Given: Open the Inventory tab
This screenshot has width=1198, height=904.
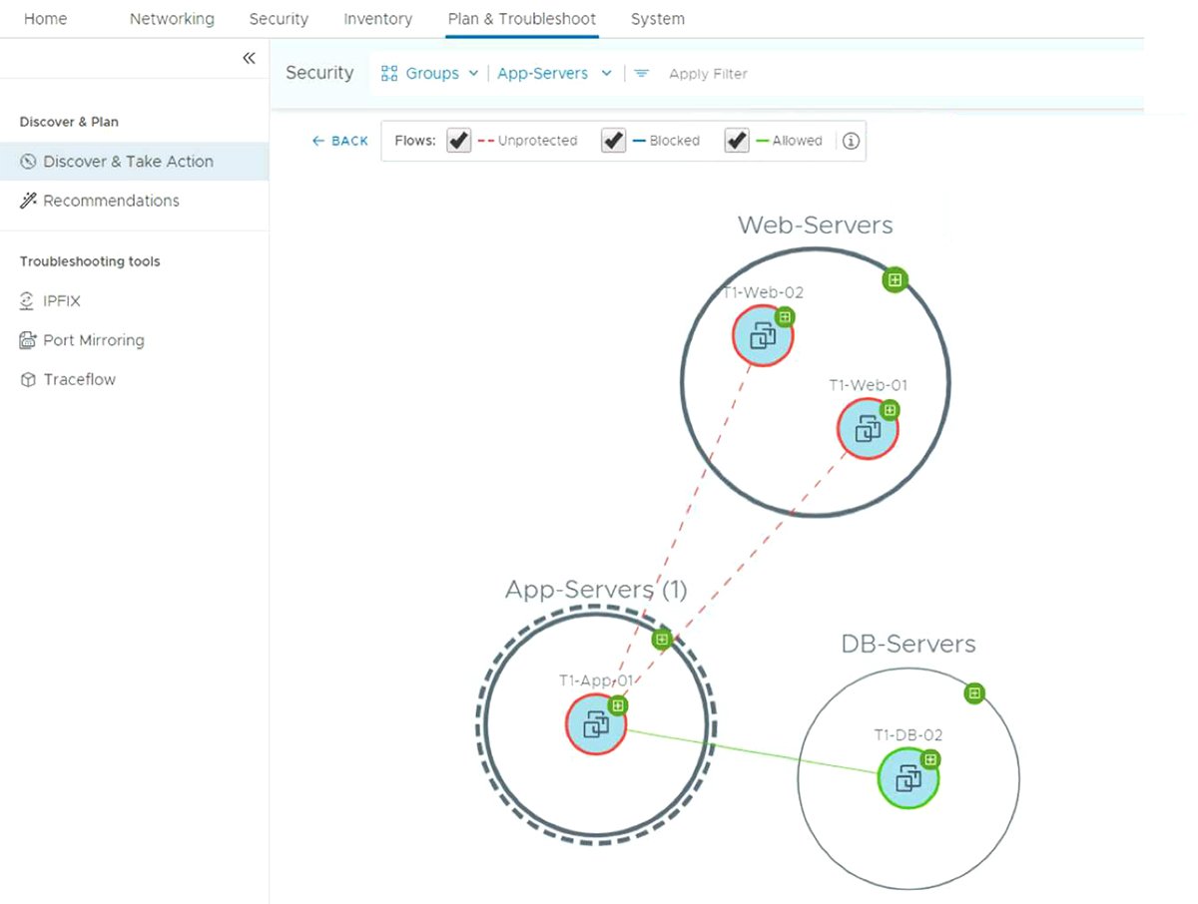Looking at the screenshot, I should [x=377, y=19].
